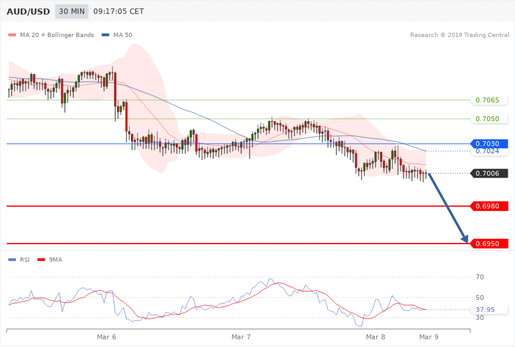Click the 0.7024 moving average value

[487, 151]
